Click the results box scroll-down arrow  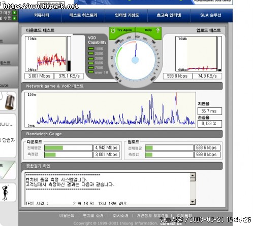[x=193, y=202]
